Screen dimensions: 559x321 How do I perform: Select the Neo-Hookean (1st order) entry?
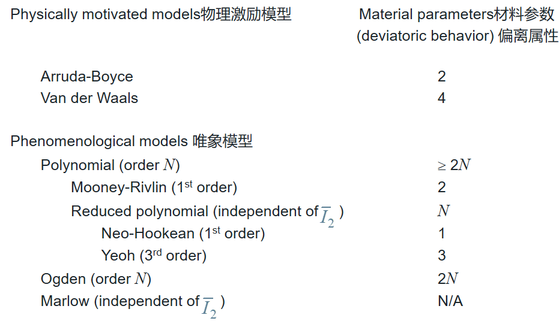(183, 233)
